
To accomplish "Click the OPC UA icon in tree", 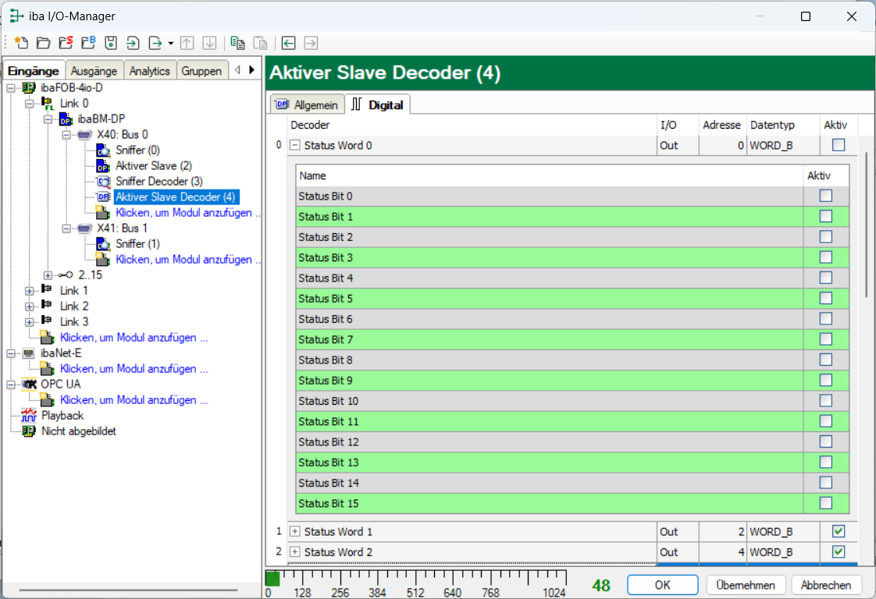I will 28,384.
